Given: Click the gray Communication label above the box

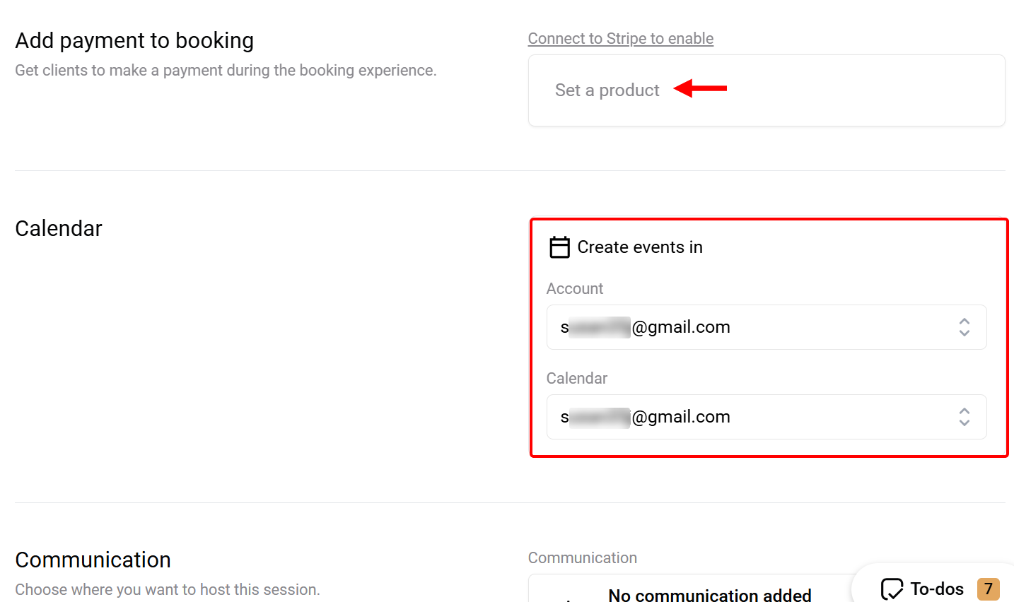Looking at the screenshot, I should pos(582,557).
